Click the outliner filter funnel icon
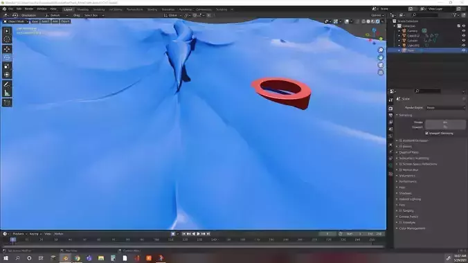 pyautogui.click(x=454, y=15)
